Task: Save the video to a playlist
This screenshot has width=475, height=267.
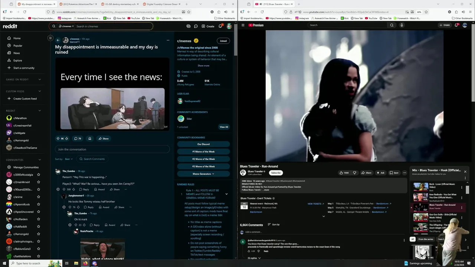Action: point(394,173)
